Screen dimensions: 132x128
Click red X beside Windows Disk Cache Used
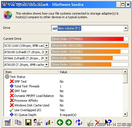[12, 105]
